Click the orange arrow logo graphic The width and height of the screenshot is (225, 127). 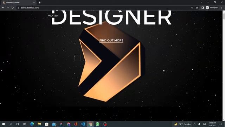tap(111, 61)
